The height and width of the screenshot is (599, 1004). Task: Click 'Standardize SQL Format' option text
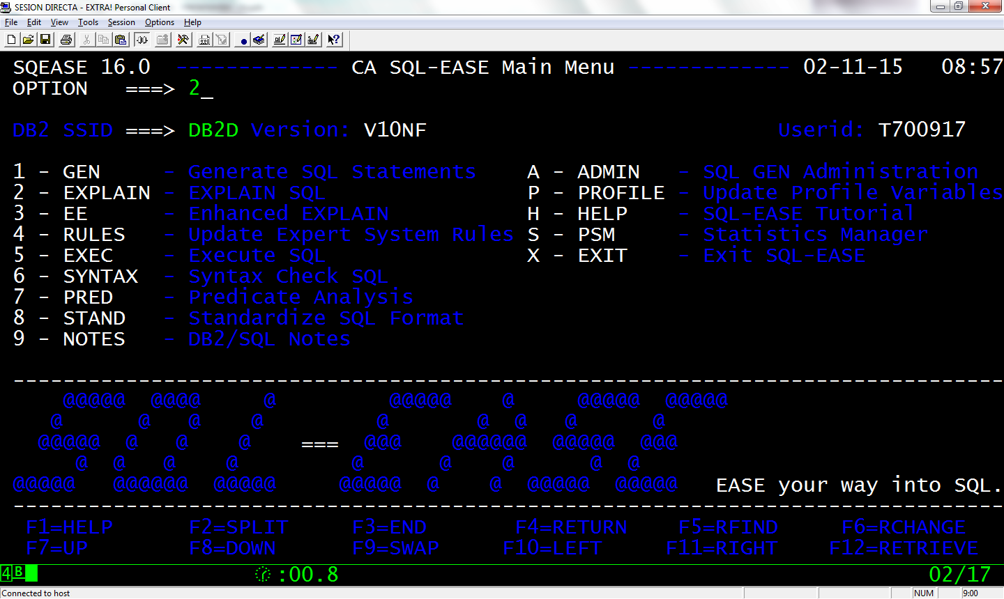tap(326, 318)
